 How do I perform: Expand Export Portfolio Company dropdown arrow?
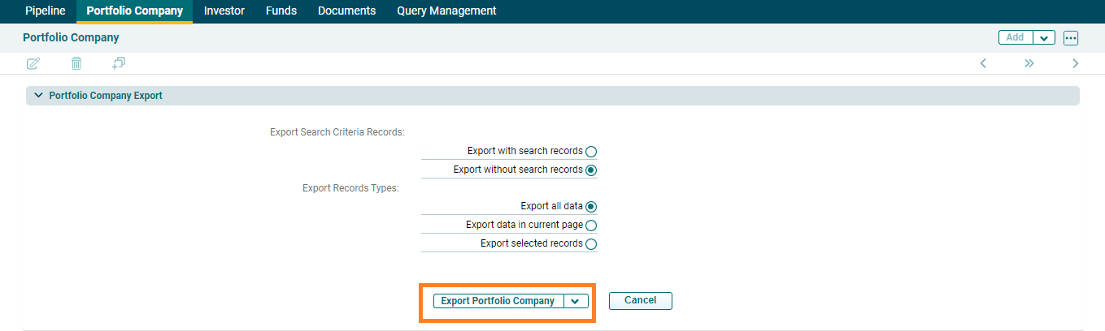(x=576, y=301)
